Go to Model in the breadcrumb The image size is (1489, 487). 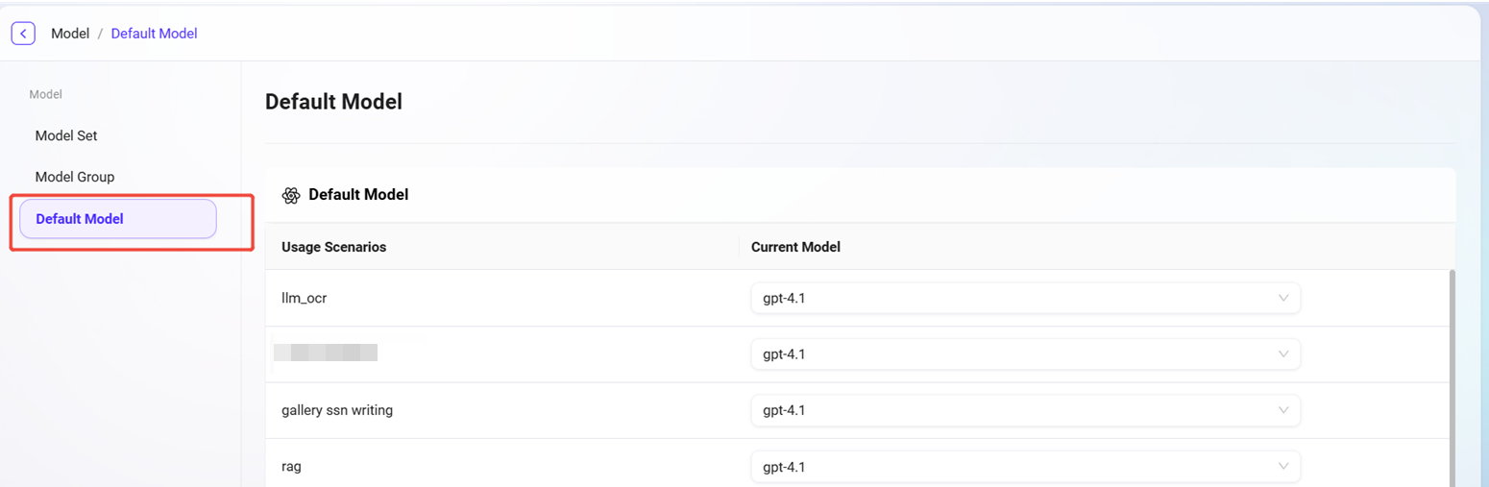tap(70, 34)
